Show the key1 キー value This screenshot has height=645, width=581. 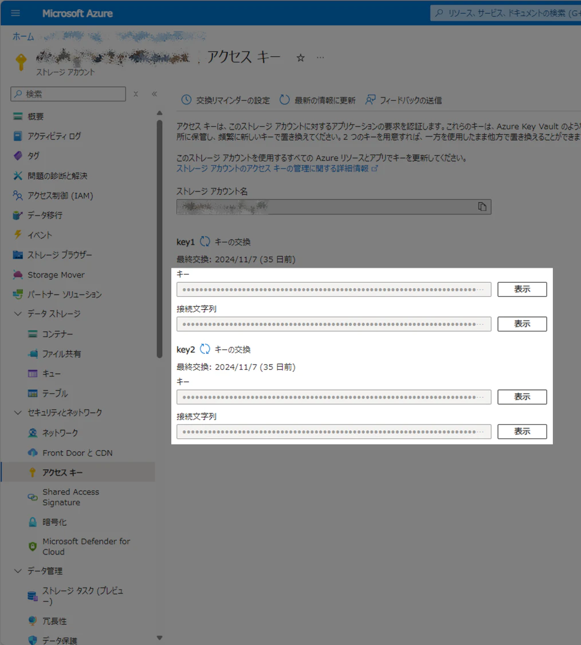[522, 289]
